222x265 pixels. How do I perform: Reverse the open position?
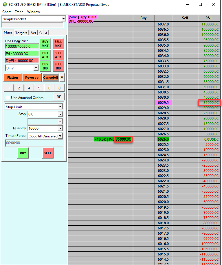pyautogui.click(x=32, y=78)
